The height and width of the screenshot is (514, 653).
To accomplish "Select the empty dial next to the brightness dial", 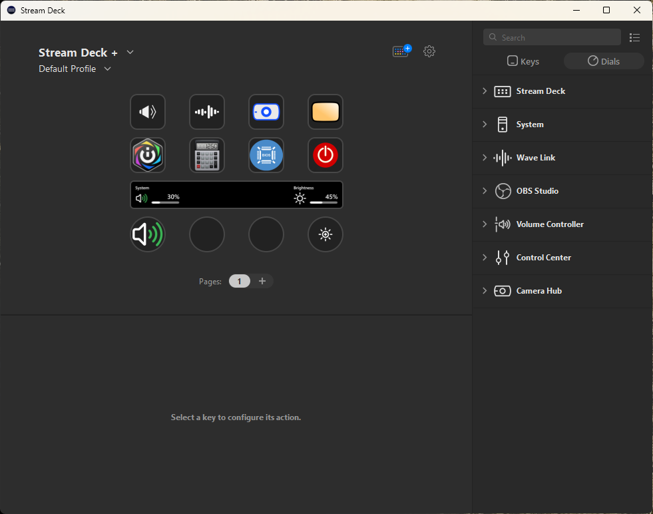I will pyautogui.click(x=266, y=234).
